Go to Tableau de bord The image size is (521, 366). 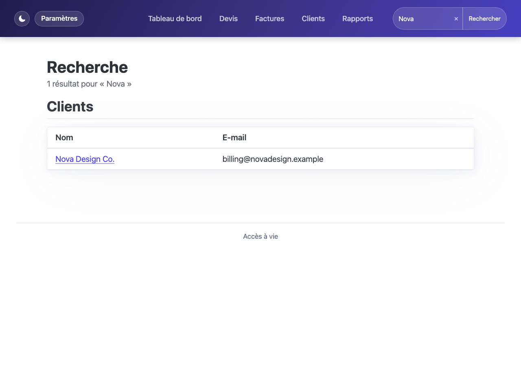(175, 19)
